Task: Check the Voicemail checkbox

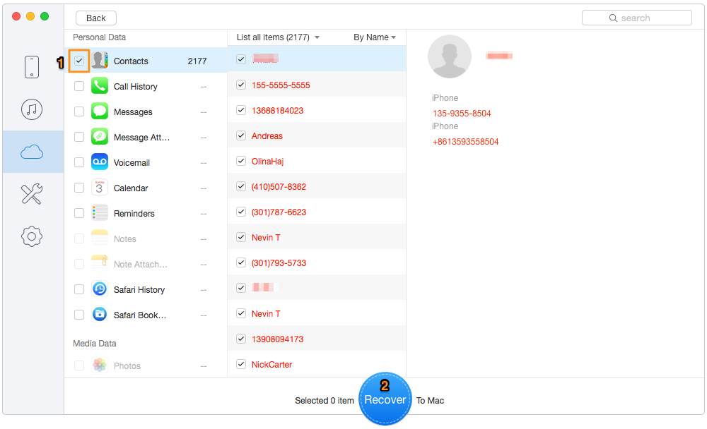Action: click(x=79, y=162)
